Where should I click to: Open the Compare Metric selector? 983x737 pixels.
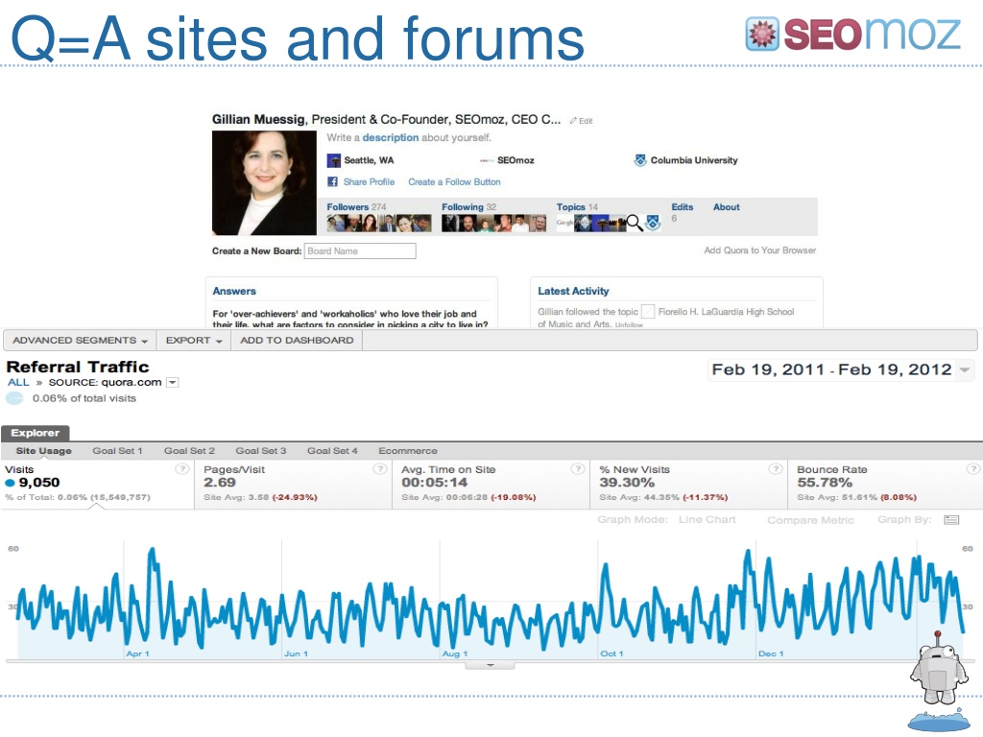coord(810,520)
